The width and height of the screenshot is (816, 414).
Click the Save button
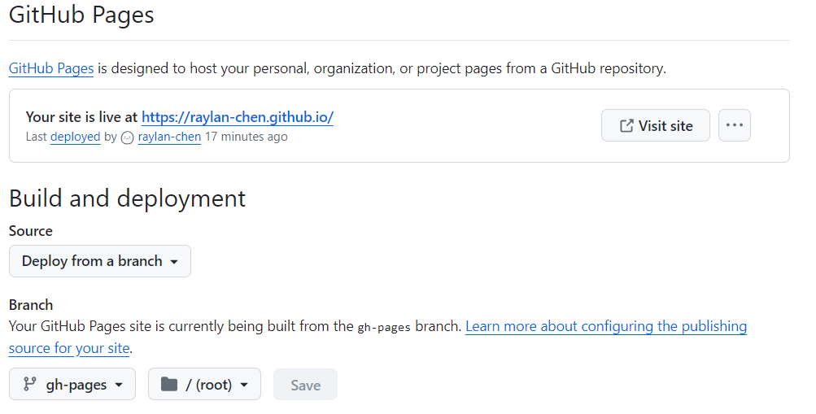[x=305, y=385]
